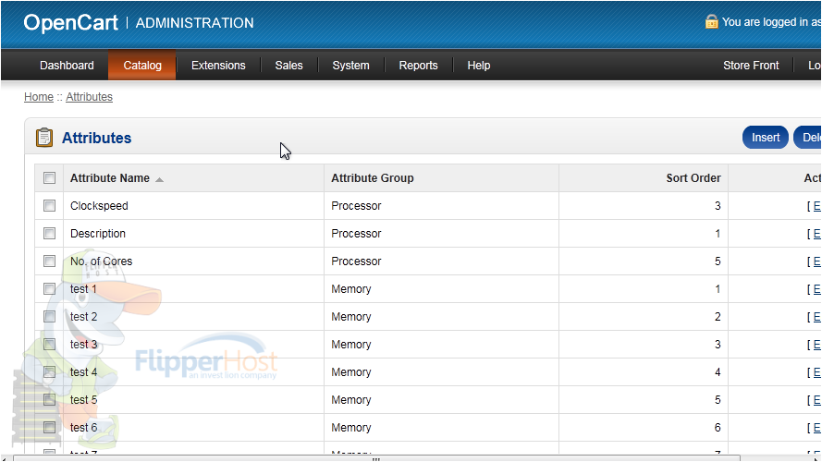Click Processor group in Clockspeed row

tap(356, 206)
